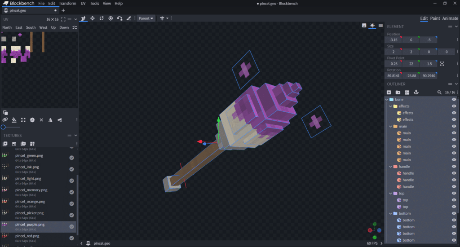Click UV fullscreen expand icon
460x247 pixels.
click(63, 19)
